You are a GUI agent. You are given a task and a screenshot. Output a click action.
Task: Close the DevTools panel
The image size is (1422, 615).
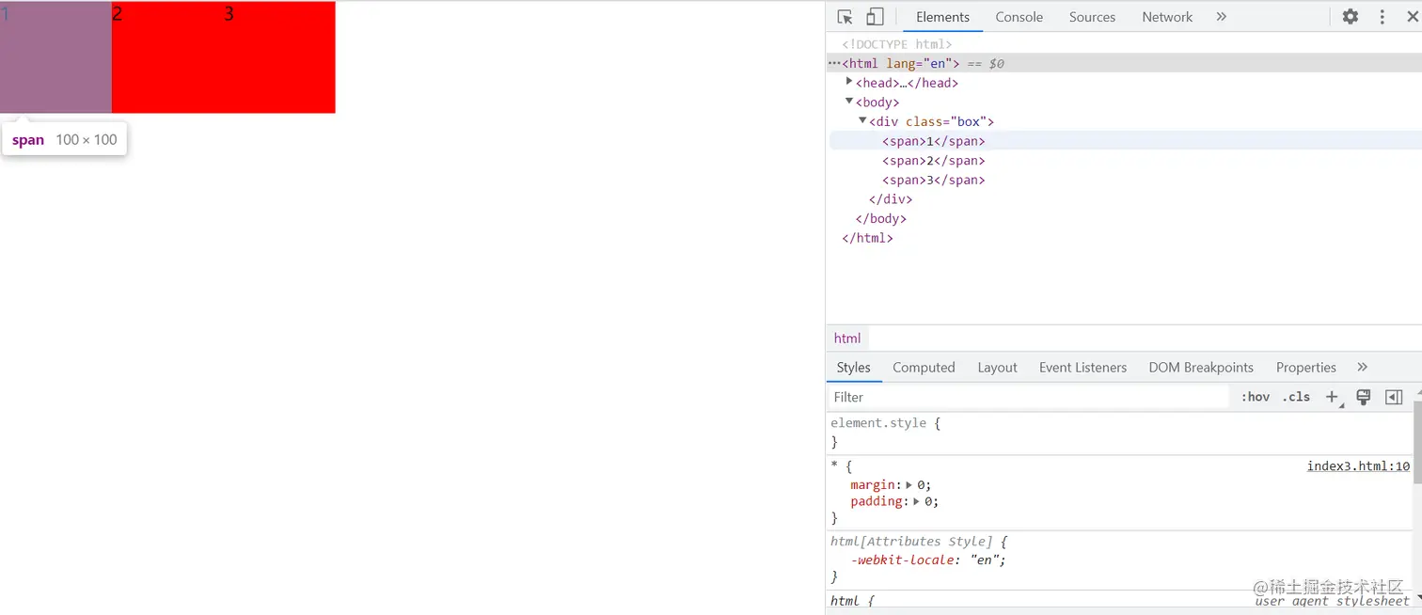pos(1412,17)
